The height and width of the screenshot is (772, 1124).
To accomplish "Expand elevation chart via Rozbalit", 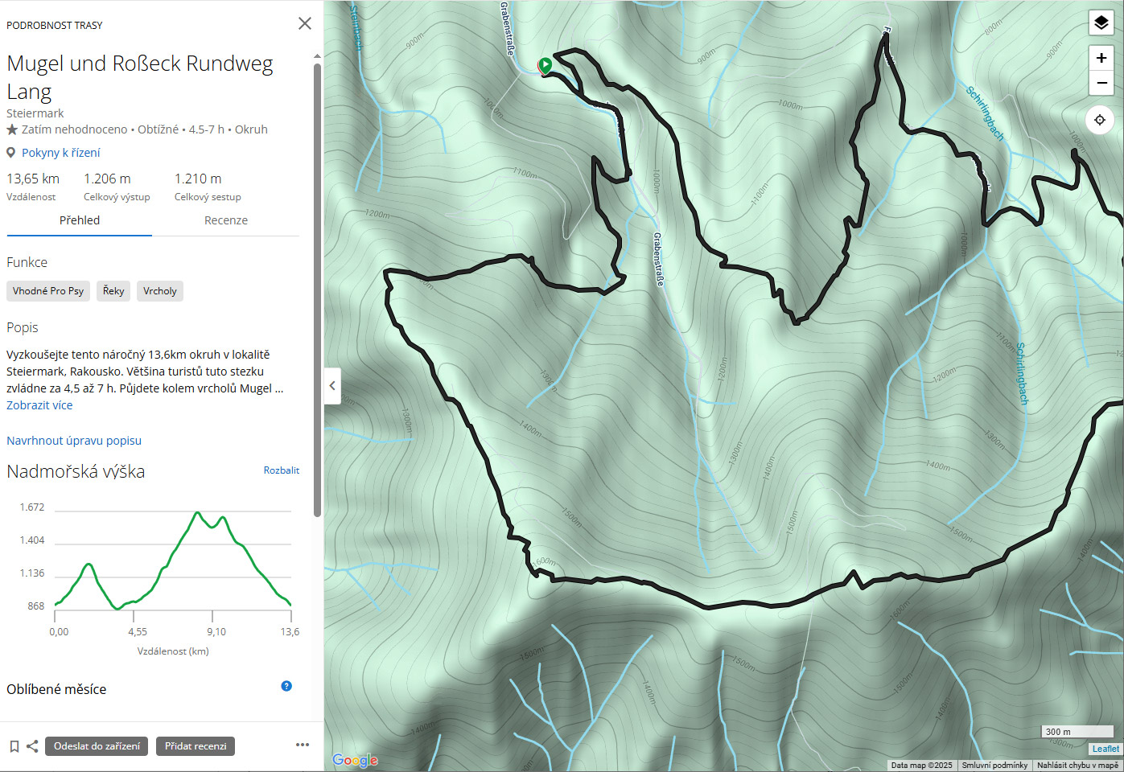I will (282, 470).
